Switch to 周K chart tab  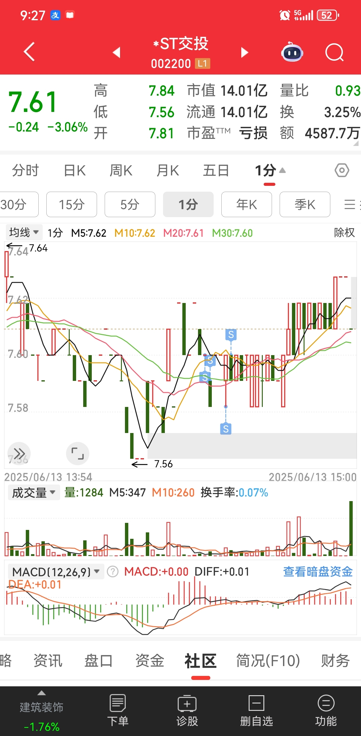tap(121, 171)
